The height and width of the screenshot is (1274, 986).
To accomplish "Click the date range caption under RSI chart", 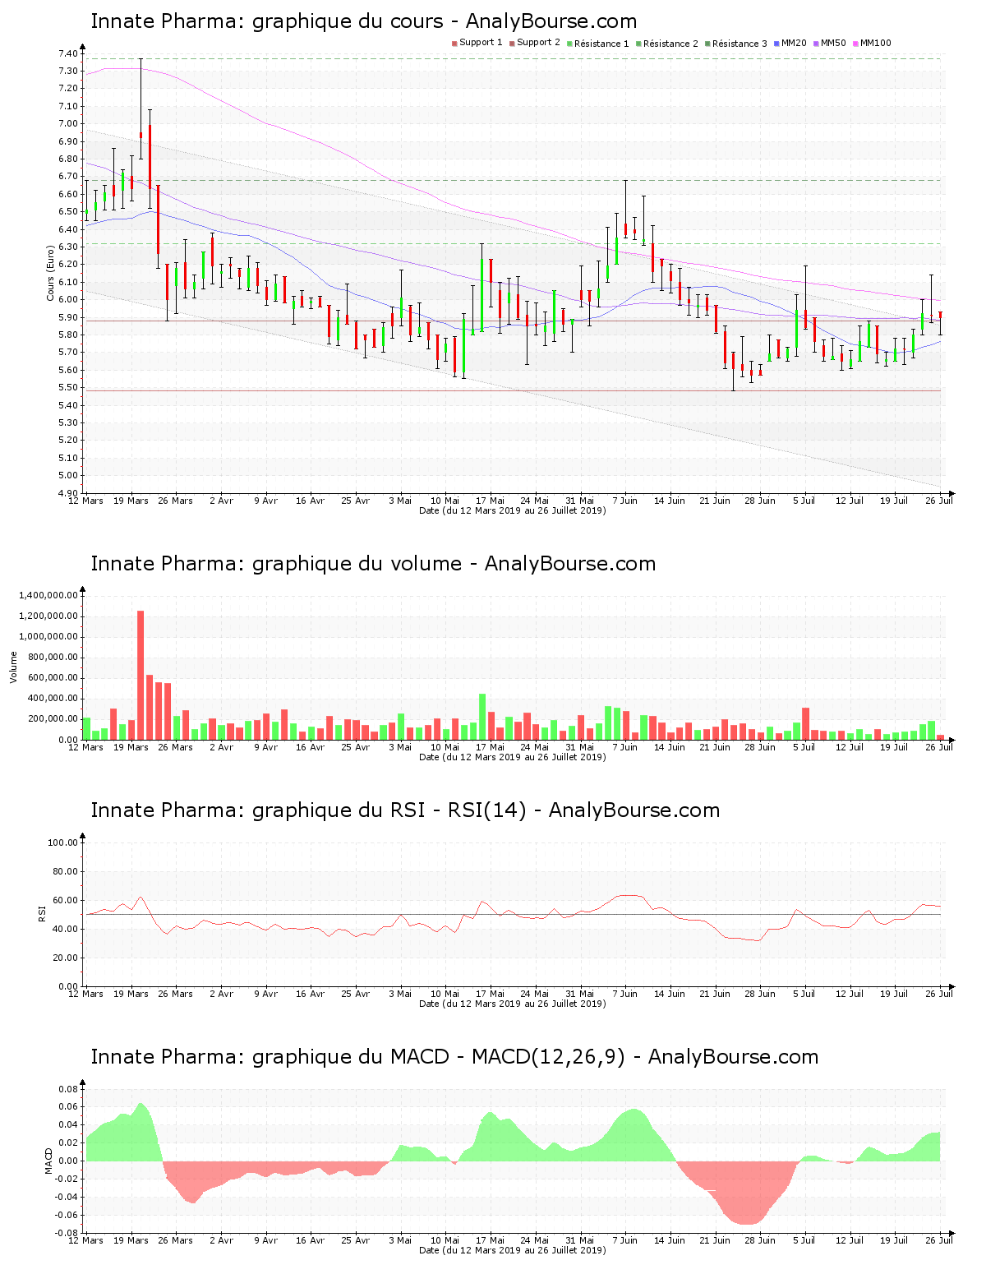I will tap(513, 1004).
